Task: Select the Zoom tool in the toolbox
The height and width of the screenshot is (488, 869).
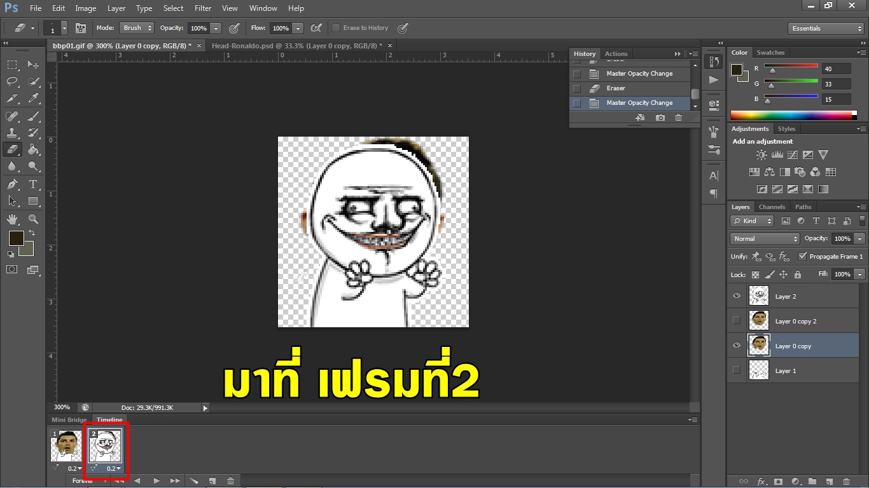Action: pos(34,219)
